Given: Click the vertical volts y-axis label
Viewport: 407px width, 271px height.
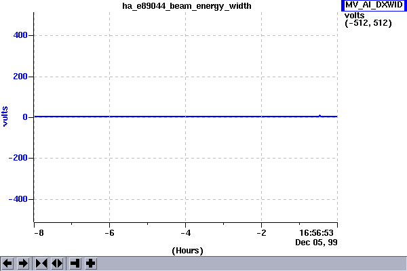Looking at the screenshot, I should [5, 117].
